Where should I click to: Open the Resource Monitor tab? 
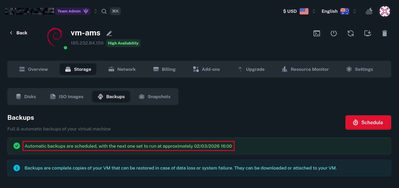(305, 69)
